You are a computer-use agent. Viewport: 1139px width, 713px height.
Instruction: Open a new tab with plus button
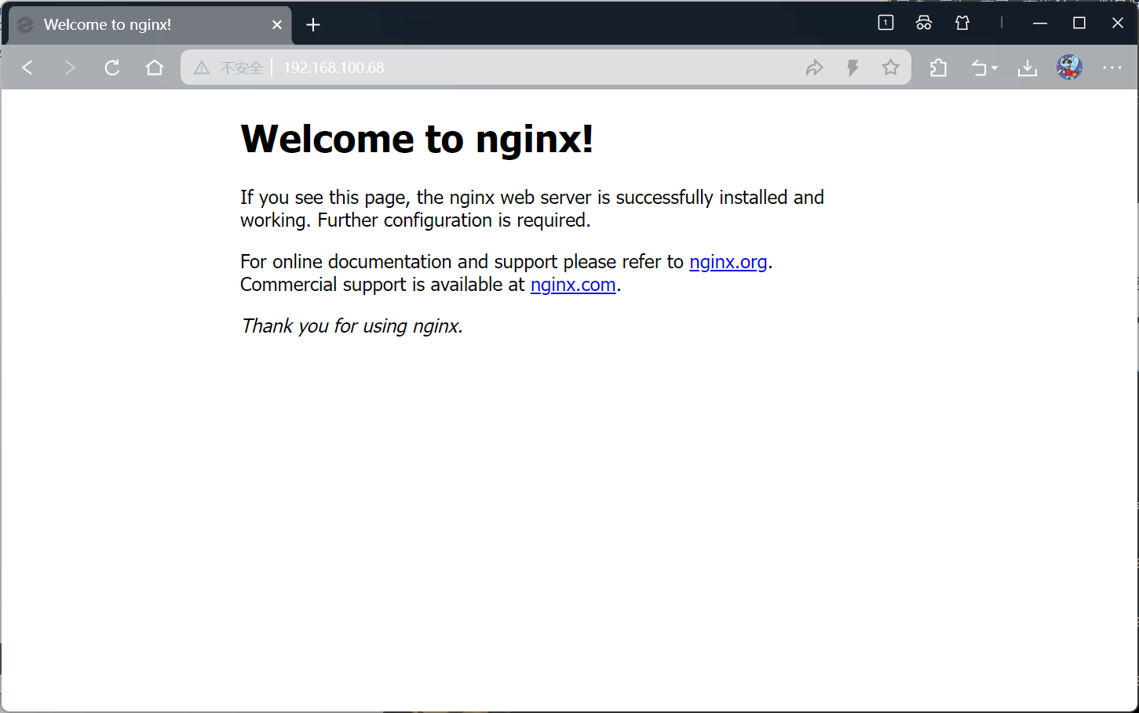[x=313, y=25]
